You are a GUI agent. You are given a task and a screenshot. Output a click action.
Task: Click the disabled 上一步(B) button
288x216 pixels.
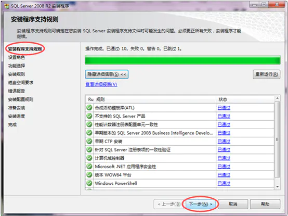point(169,204)
